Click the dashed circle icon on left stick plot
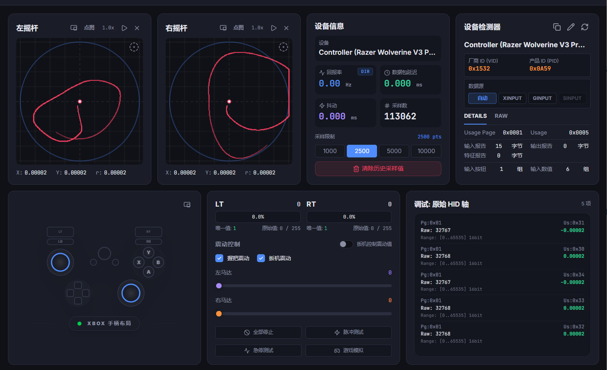Image resolution: width=607 pixels, height=370 pixels. click(x=134, y=47)
